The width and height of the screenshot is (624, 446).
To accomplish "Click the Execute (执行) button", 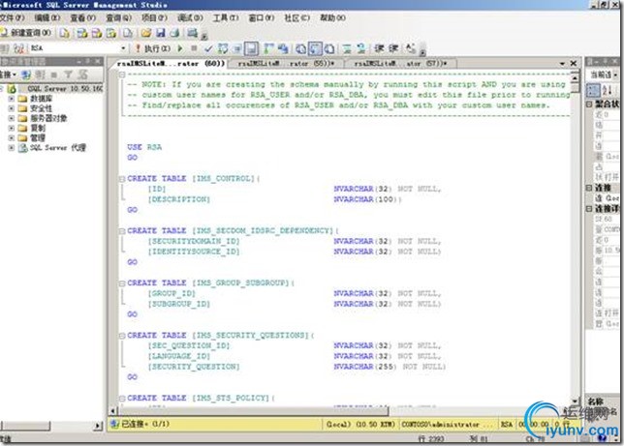I will [x=153, y=48].
